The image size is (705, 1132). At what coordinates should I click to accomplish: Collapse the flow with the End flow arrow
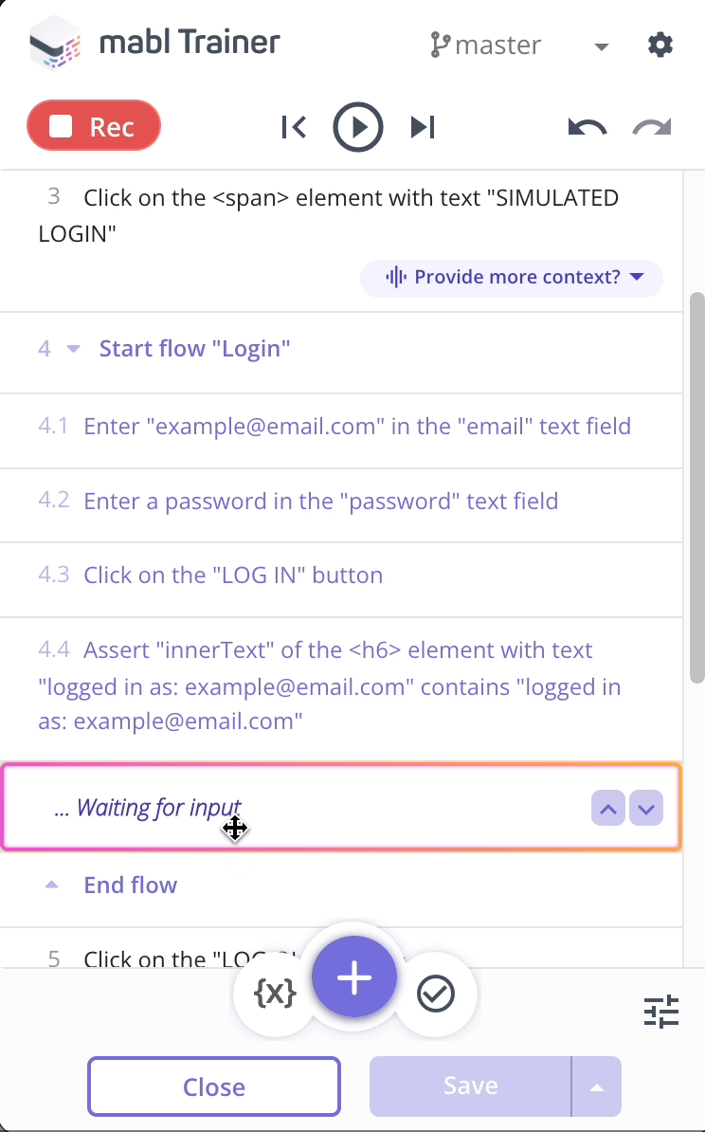click(51, 886)
